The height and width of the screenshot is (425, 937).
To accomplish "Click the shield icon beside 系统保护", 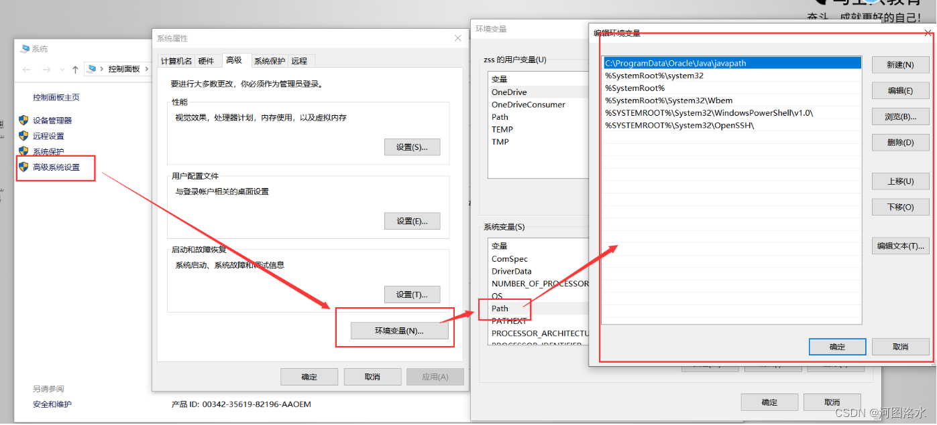I will [x=23, y=151].
